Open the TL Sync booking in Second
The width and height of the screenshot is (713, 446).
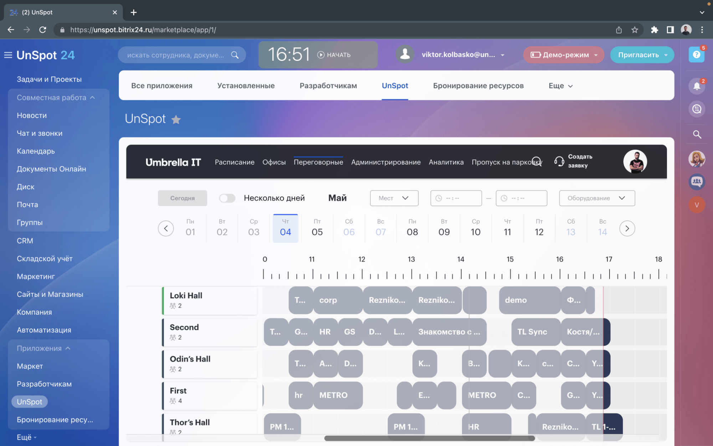click(536, 332)
